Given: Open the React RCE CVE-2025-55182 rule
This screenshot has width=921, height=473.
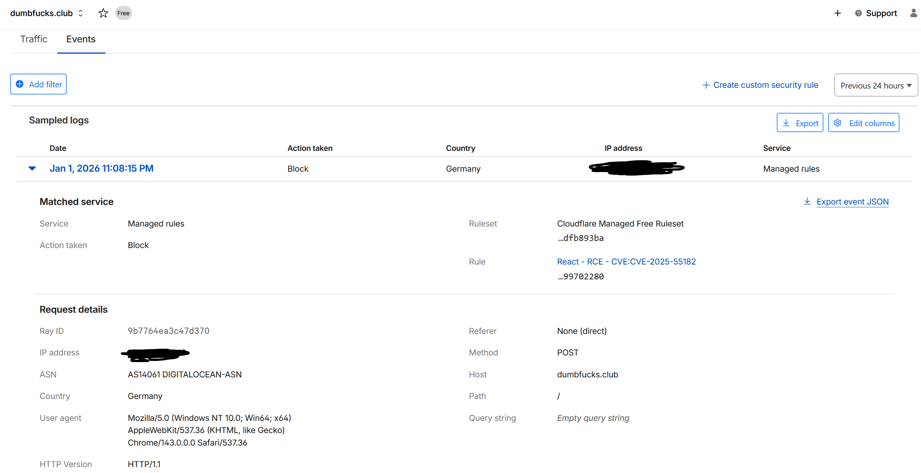Looking at the screenshot, I should [626, 261].
